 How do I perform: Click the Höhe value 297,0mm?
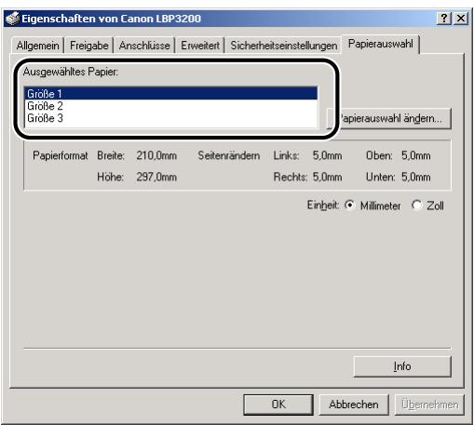pyautogui.click(x=156, y=177)
